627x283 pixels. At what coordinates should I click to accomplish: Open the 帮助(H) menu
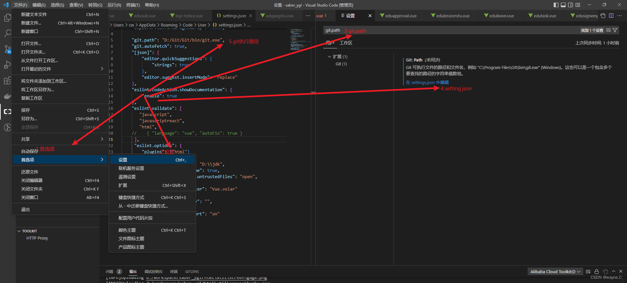click(152, 5)
